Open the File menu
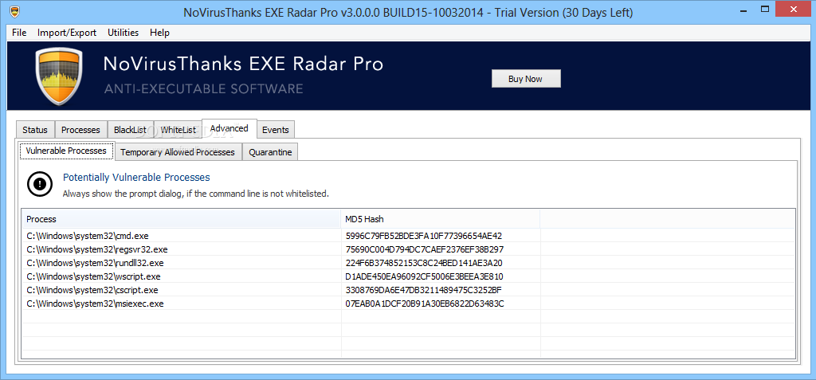816x380 pixels. [19, 33]
